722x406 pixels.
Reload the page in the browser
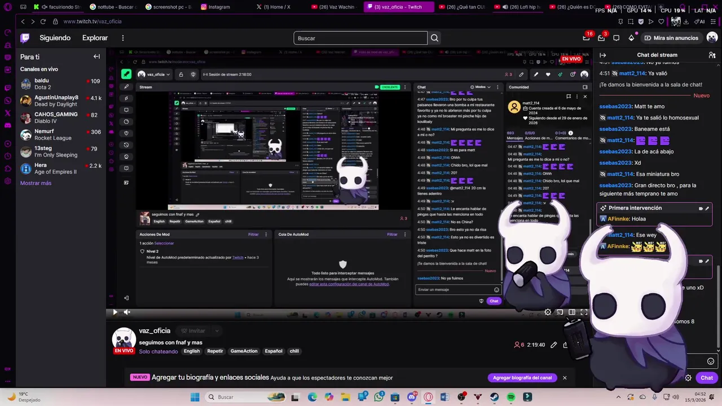point(43,21)
